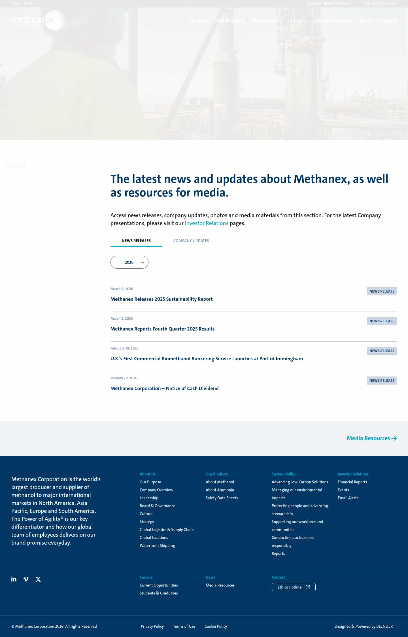The height and width of the screenshot is (637, 408).
Task: Switch to the News Releases tab
Action: click(136, 241)
